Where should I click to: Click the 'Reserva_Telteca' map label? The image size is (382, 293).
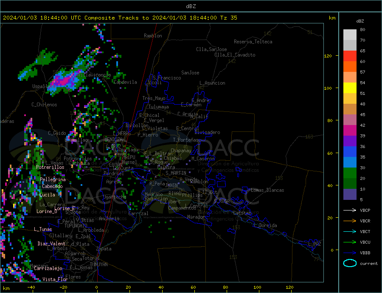tap(253, 42)
